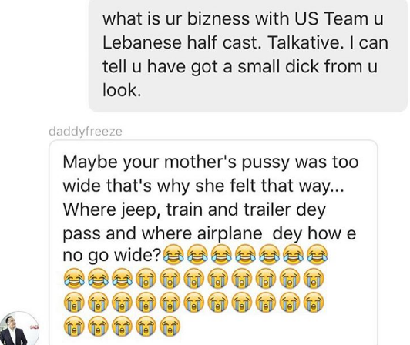
Task: Select the gray message bubble background
Action: coord(248,55)
